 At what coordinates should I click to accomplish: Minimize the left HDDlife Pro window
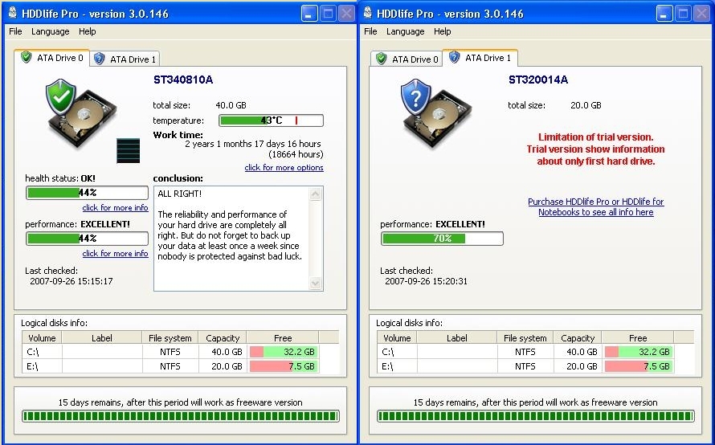click(308, 14)
